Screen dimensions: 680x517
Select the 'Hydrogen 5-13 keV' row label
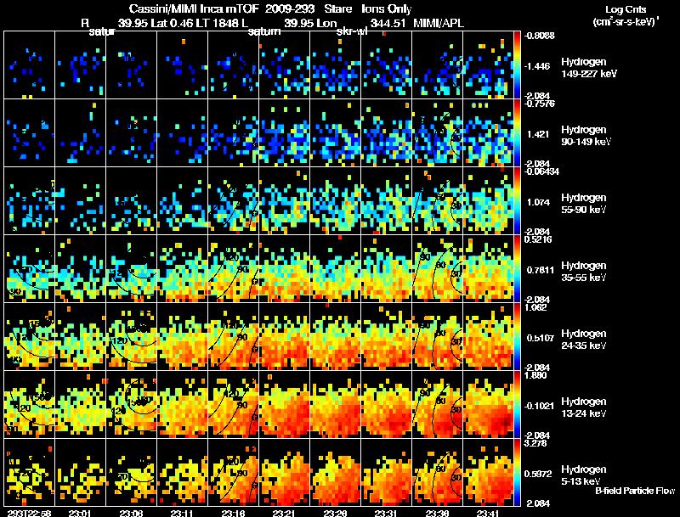pyautogui.click(x=584, y=475)
